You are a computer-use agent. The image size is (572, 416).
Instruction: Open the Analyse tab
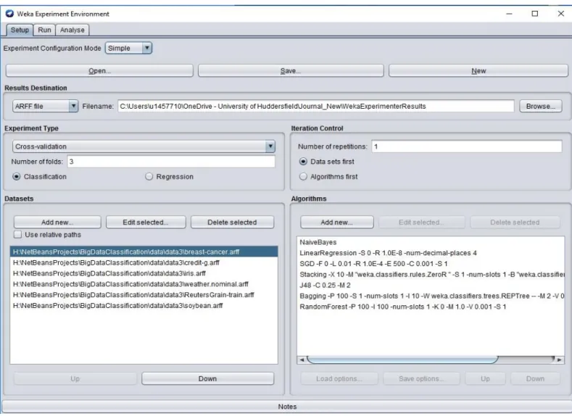(x=72, y=30)
